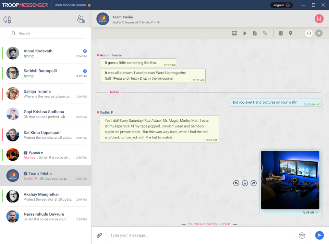The image size is (329, 244).
Task: Attach a file using the paperclip icon
Action: pyautogui.click(x=99, y=235)
